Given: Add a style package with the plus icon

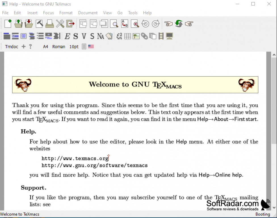Looking at the screenshot, I should 24,46.
